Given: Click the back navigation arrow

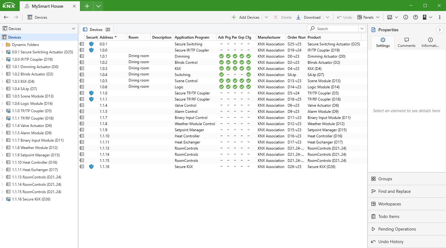Looking at the screenshot, I should tap(6, 17).
